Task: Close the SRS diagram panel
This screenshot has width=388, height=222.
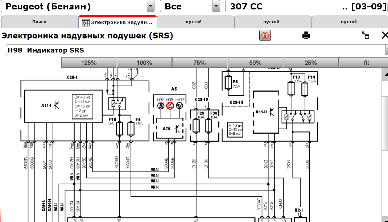Action: pyautogui.click(x=385, y=35)
